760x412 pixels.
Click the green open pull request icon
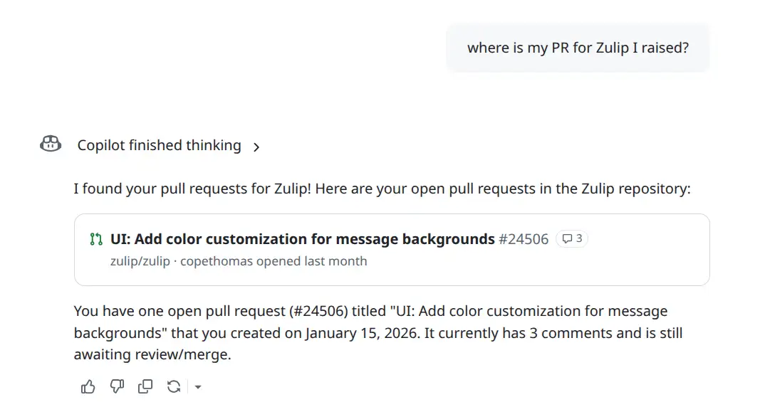coord(96,239)
